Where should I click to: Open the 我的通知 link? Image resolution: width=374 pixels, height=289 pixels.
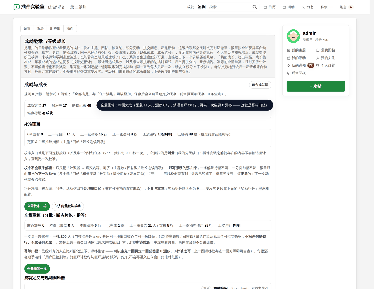pyautogui.click(x=299, y=66)
